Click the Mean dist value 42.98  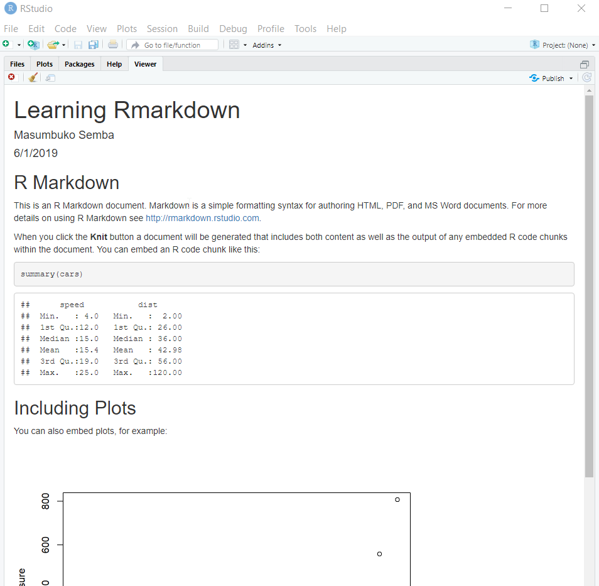[170, 350]
